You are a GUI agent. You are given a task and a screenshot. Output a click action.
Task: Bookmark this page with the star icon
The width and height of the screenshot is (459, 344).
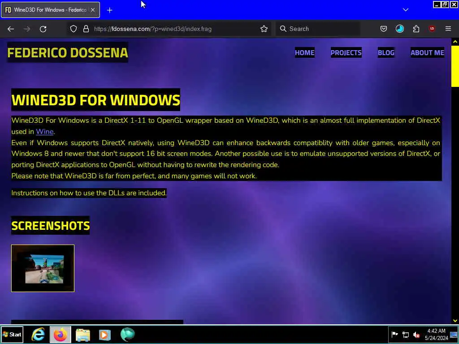pyautogui.click(x=264, y=29)
